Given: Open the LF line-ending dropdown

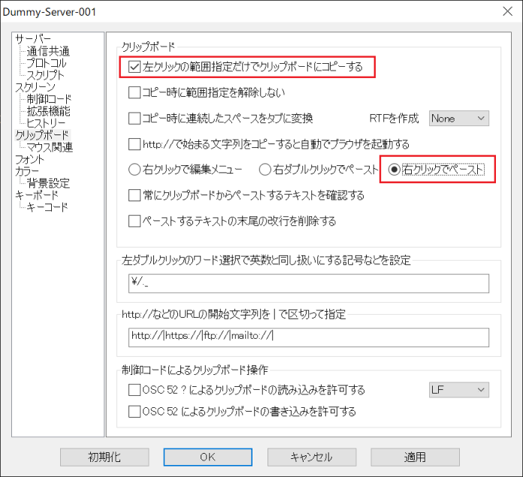Looking at the screenshot, I should pyautogui.click(x=459, y=390).
